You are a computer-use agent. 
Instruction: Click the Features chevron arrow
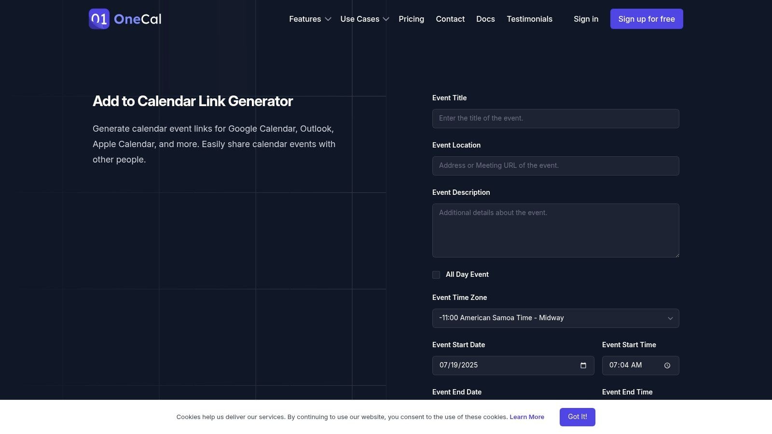click(x=328, y=19)
